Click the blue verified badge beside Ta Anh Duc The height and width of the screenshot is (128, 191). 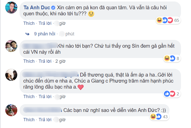click(53, 8)
